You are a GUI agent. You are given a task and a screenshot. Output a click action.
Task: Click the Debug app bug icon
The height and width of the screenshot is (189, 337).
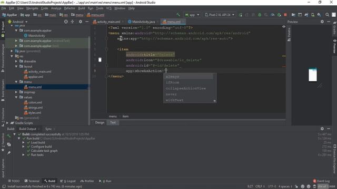(x=260, y=15)
